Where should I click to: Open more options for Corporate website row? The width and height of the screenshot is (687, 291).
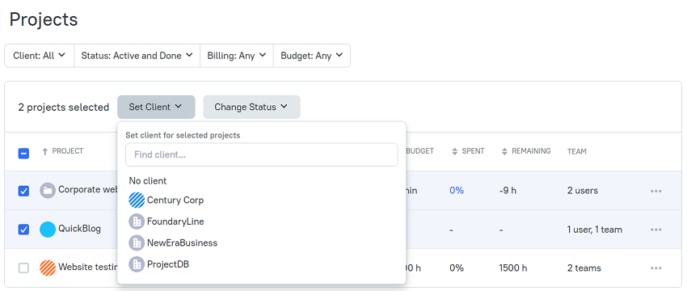[656, 191]
